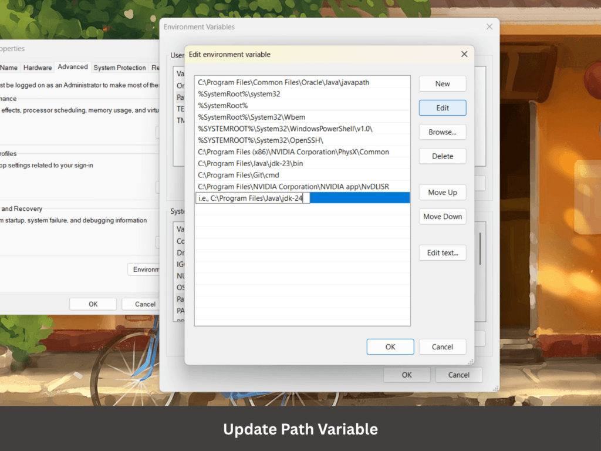Click inside the jdk-24 text input field
The image size is (601, 451).
coord(252,198)
